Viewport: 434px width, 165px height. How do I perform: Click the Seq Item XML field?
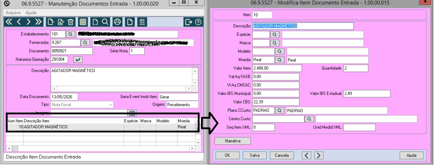(x=263, y=127)
